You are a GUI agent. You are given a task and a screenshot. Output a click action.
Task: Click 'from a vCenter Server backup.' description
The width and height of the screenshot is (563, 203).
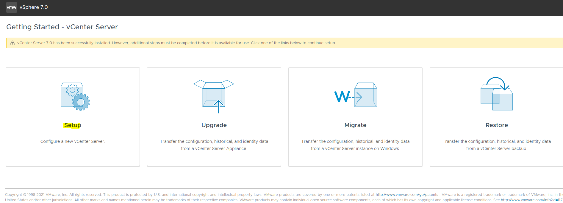[497, 148]
